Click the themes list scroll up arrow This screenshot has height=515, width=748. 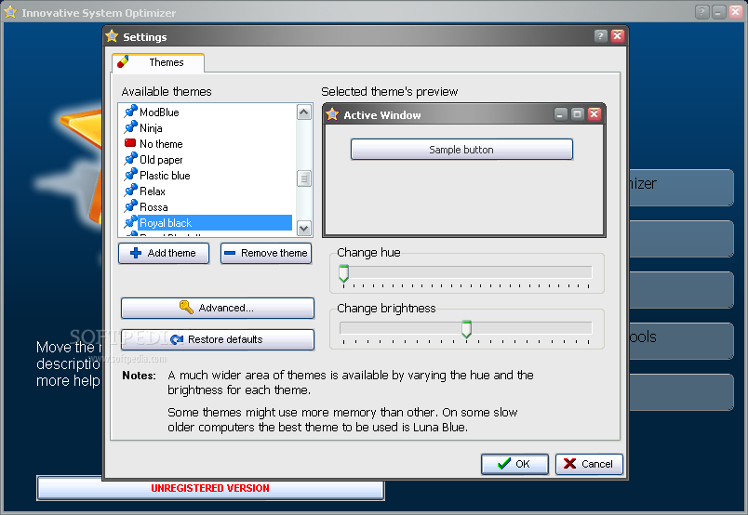pos(304,112)
